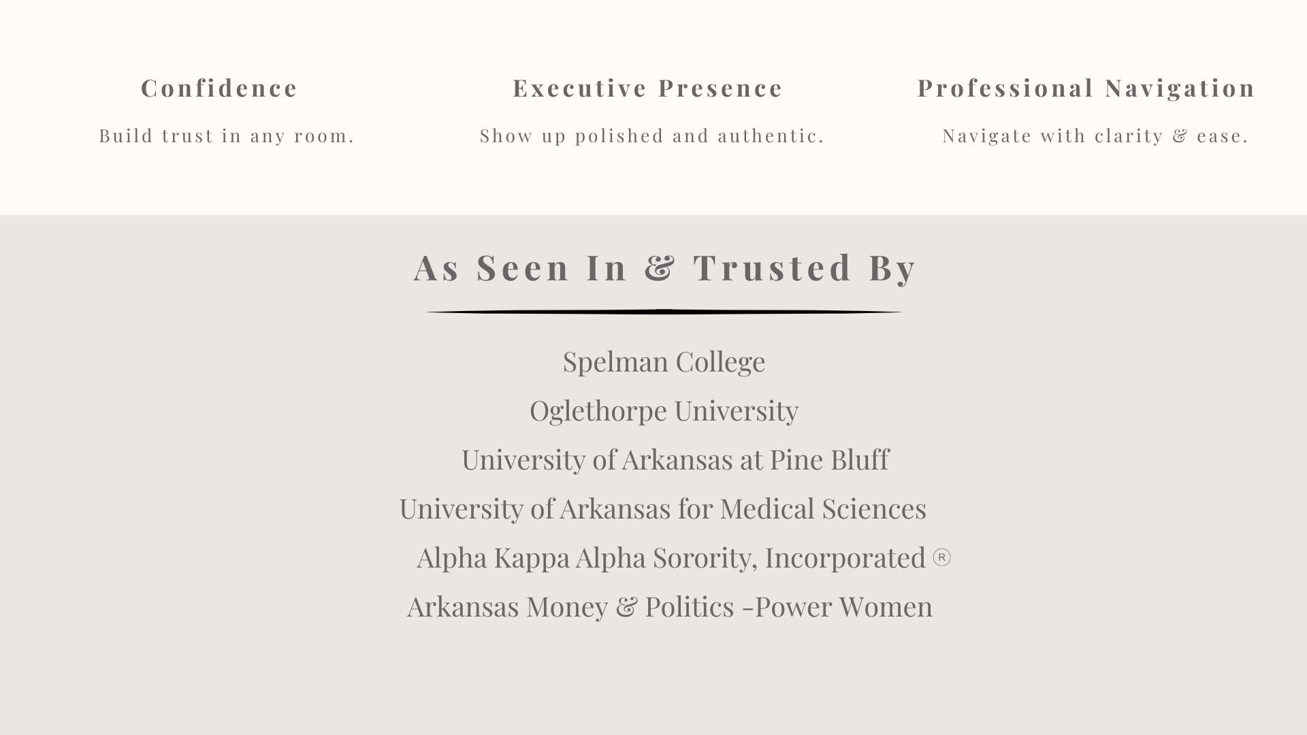Viewport: 1307px width, 735px height.
Task: Select 'Navigate with clarity & ease' tagline
Action: pos(1095,136)
